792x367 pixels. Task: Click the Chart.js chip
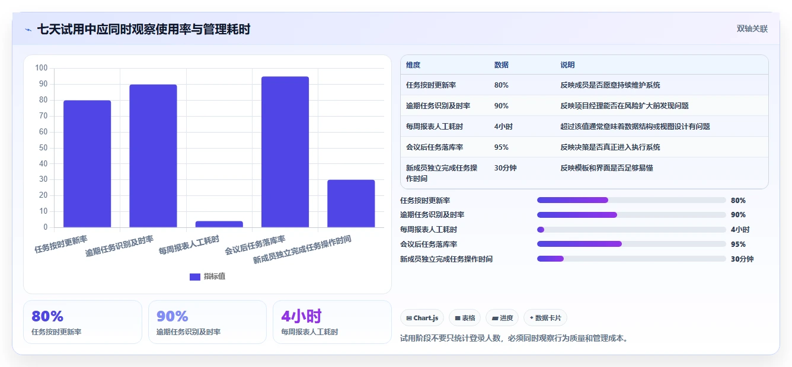pos(422,318)
